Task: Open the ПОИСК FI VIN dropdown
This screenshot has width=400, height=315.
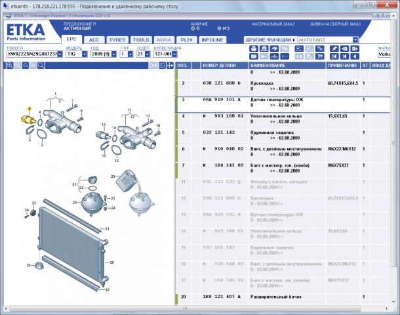Action: pyautogui.click(x=60, y=54)
